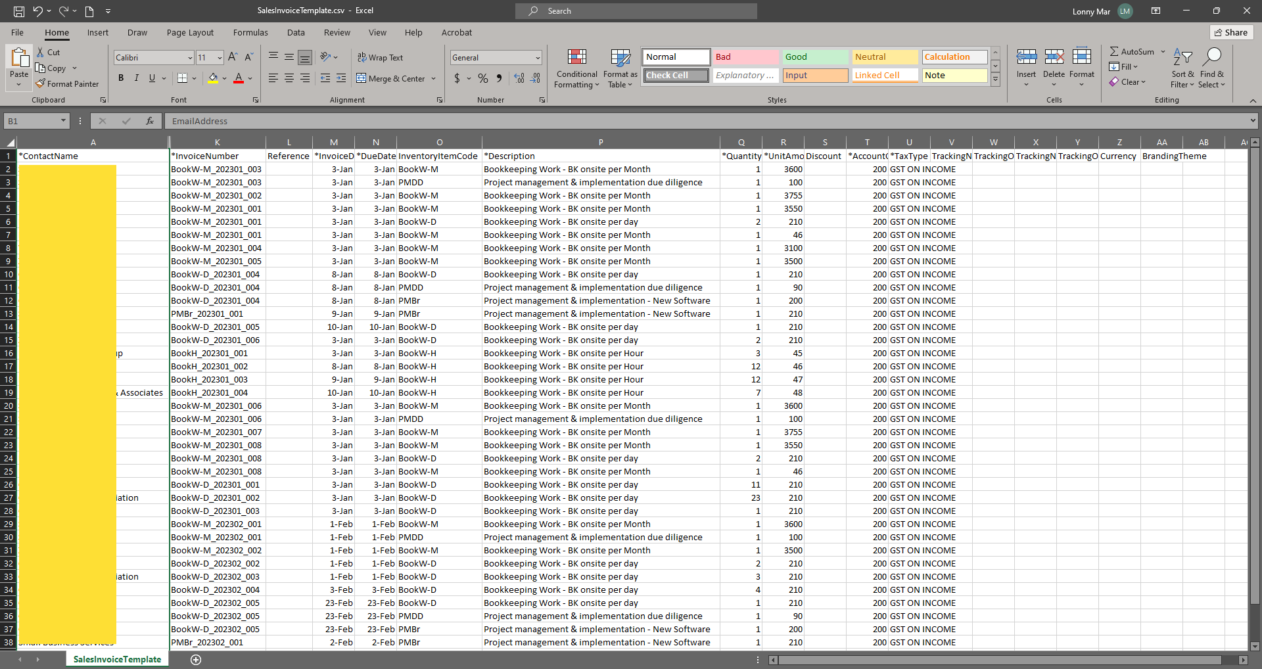Collapse the ribbon
The height and width of the screenshot is (669, 1262).
(1253, 101)
